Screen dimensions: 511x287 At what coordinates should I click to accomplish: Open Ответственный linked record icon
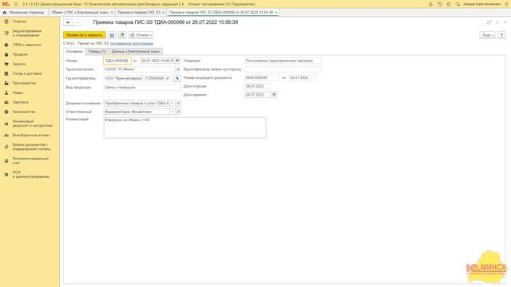click(x=178, y=112)
